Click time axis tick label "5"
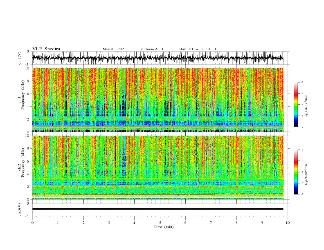 point(160,223)
